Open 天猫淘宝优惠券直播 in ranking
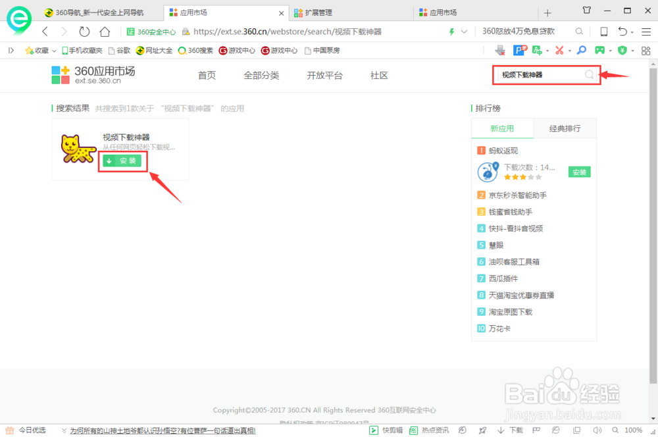Viewport: 658px width, 437px height. click(x=521, y=295)
